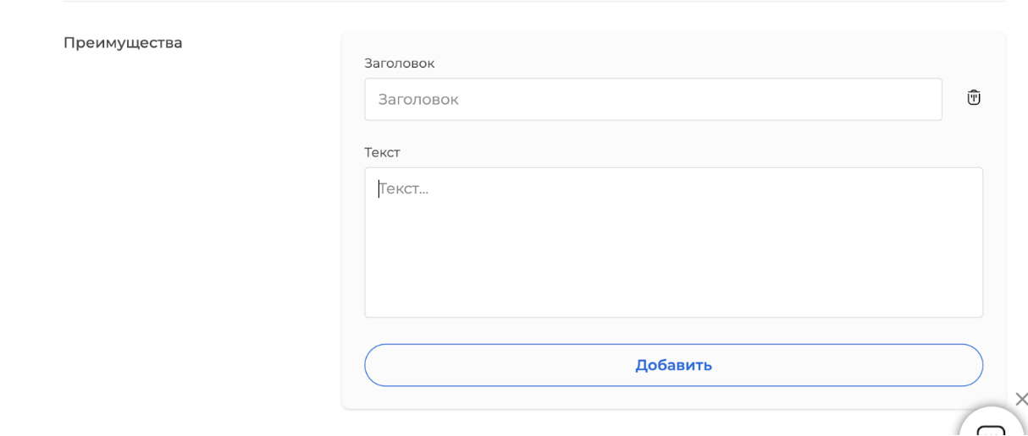Click the Заголовок placeholder text
Viewport: 1028px width, 436px height.
(x=418, y=100)
